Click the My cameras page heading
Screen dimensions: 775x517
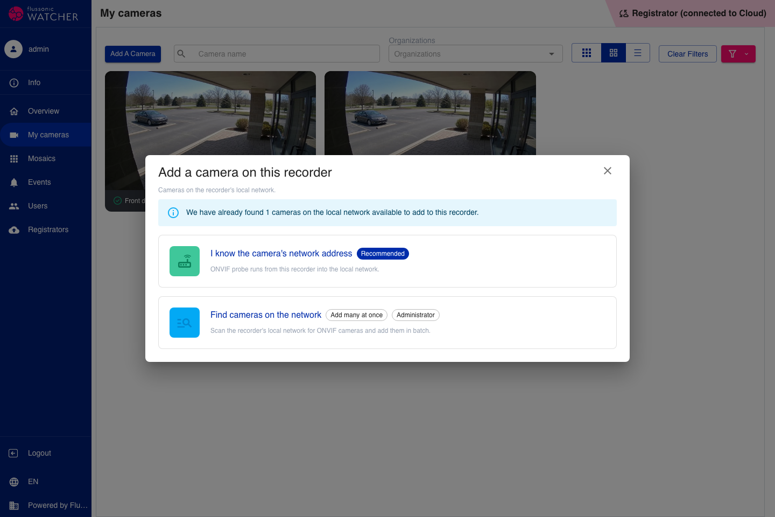pyautogui.click(x=131, y=13)
